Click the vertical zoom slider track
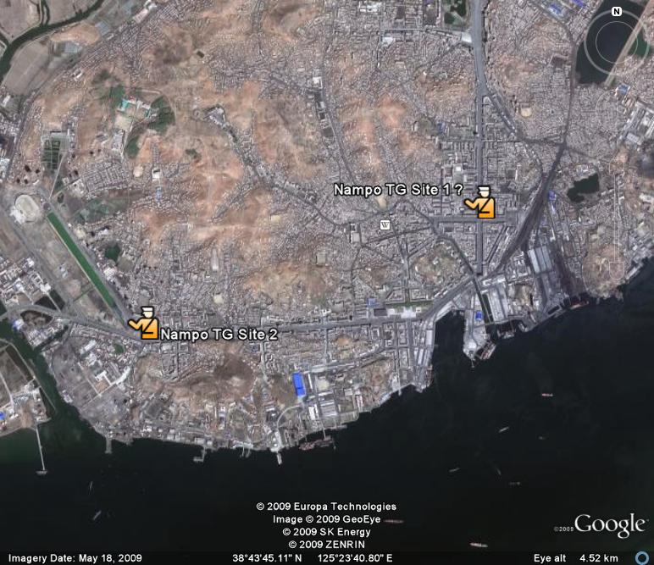The height and width of the screenshot is (565, 654). click(x=617, y=218)
